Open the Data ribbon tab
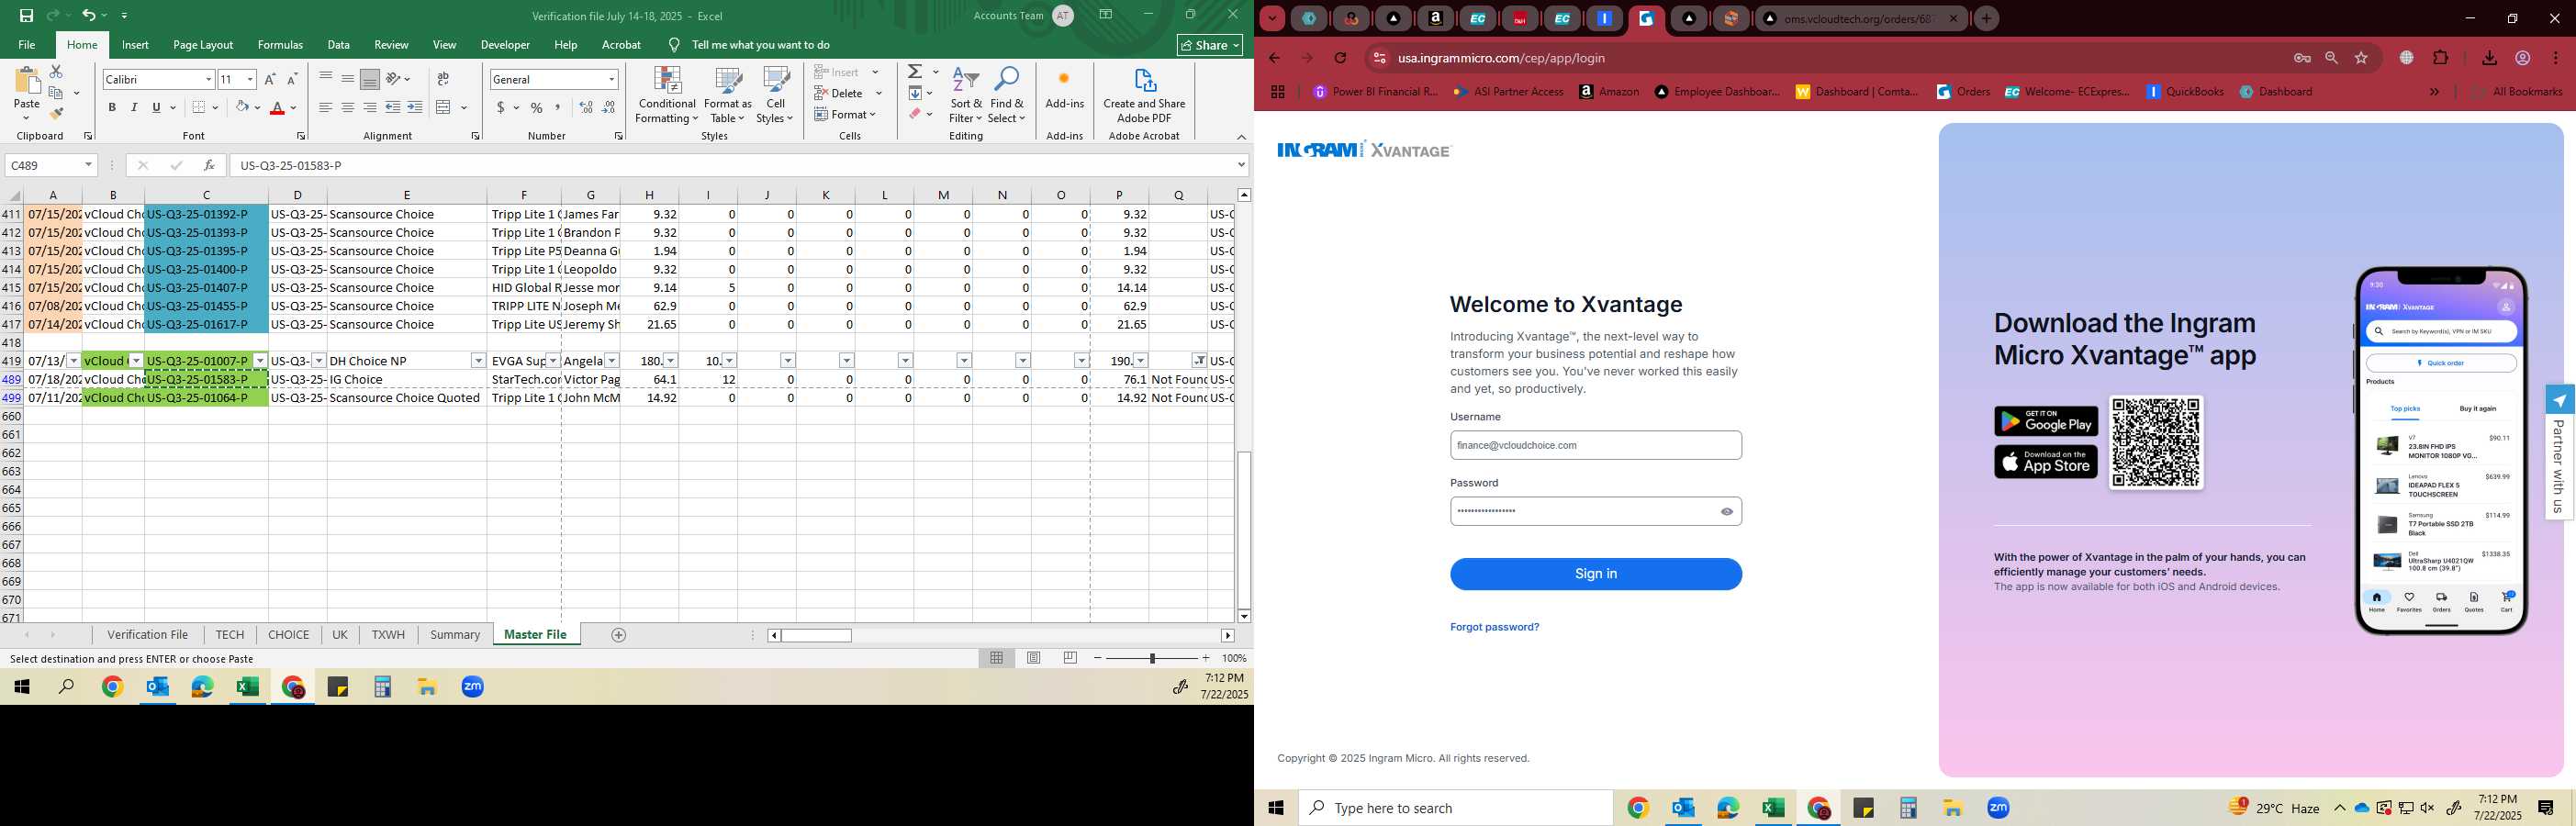2576x826 pixels. point(339,45)
